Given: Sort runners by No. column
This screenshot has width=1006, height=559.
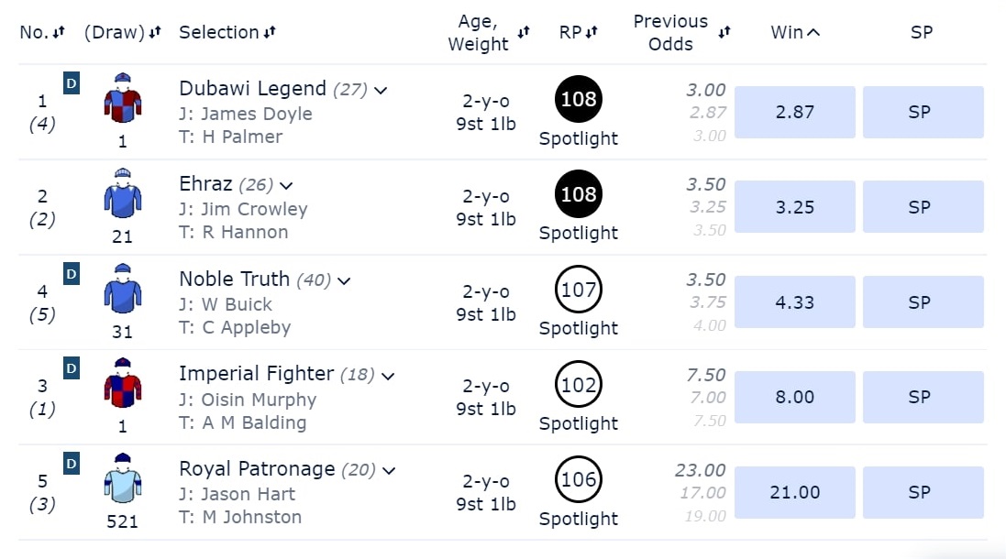Looking at the screenshot, I should pyautogui.click(x=42, y=33).
